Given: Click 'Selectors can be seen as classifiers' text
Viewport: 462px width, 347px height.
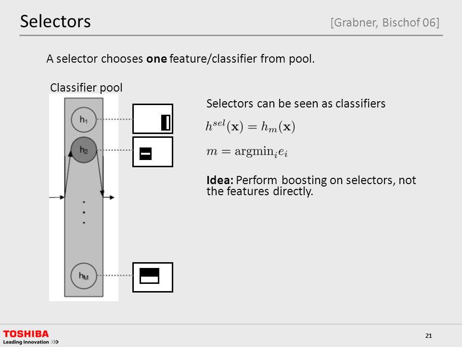Looking at the screenshot, I should (x=296, y=104).
